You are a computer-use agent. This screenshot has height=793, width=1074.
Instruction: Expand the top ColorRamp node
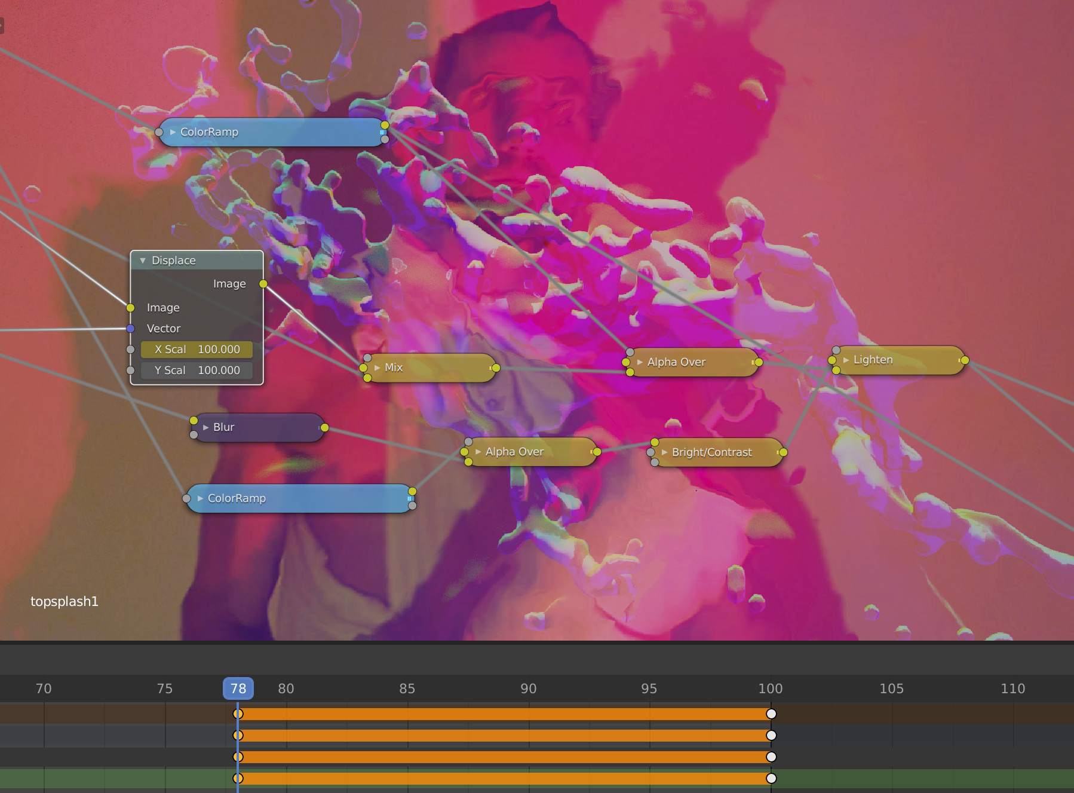pyautogui.click(x=173, y=132)
